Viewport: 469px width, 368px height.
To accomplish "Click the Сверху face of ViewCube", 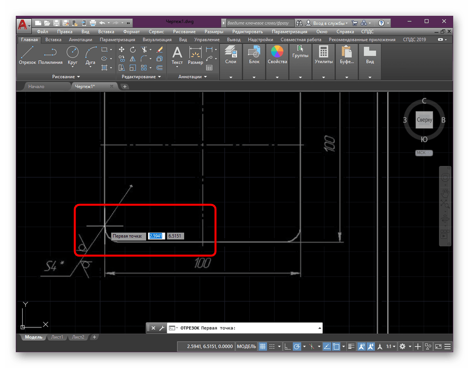I will pos(424,120).
